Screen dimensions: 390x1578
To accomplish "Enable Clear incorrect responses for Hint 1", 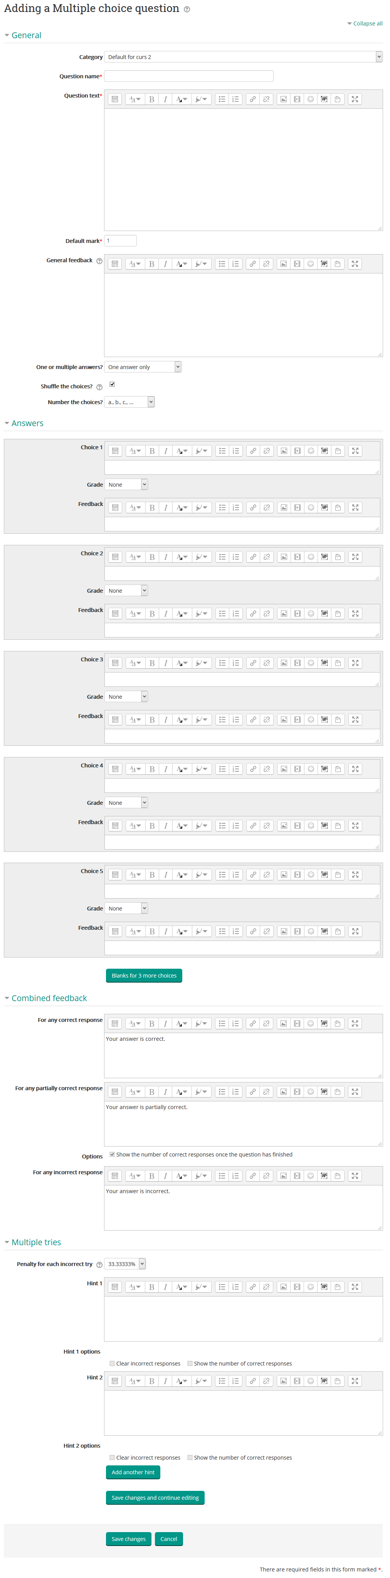I will point(112,1364).
